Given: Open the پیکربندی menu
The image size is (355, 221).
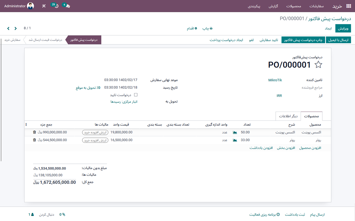Looking at the screenshot, I should (x=254, y=6).
